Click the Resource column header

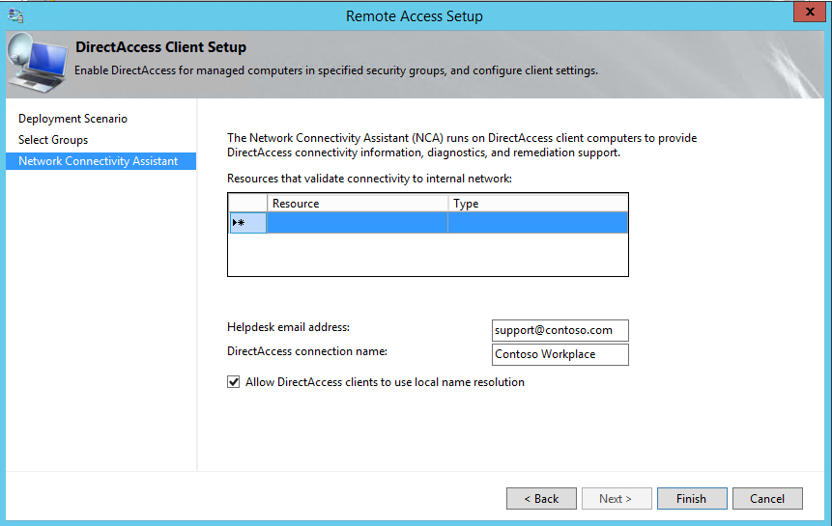tap(358, 204)
